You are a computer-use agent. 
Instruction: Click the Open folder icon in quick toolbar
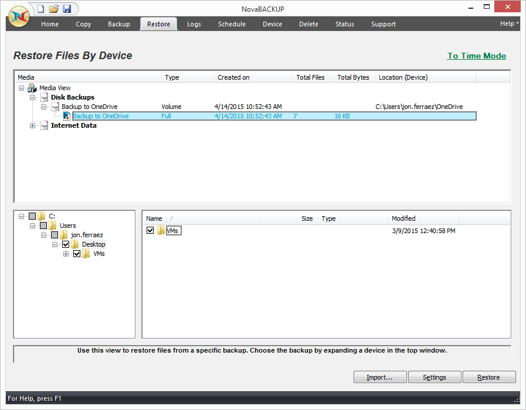[x=54, y=9]
